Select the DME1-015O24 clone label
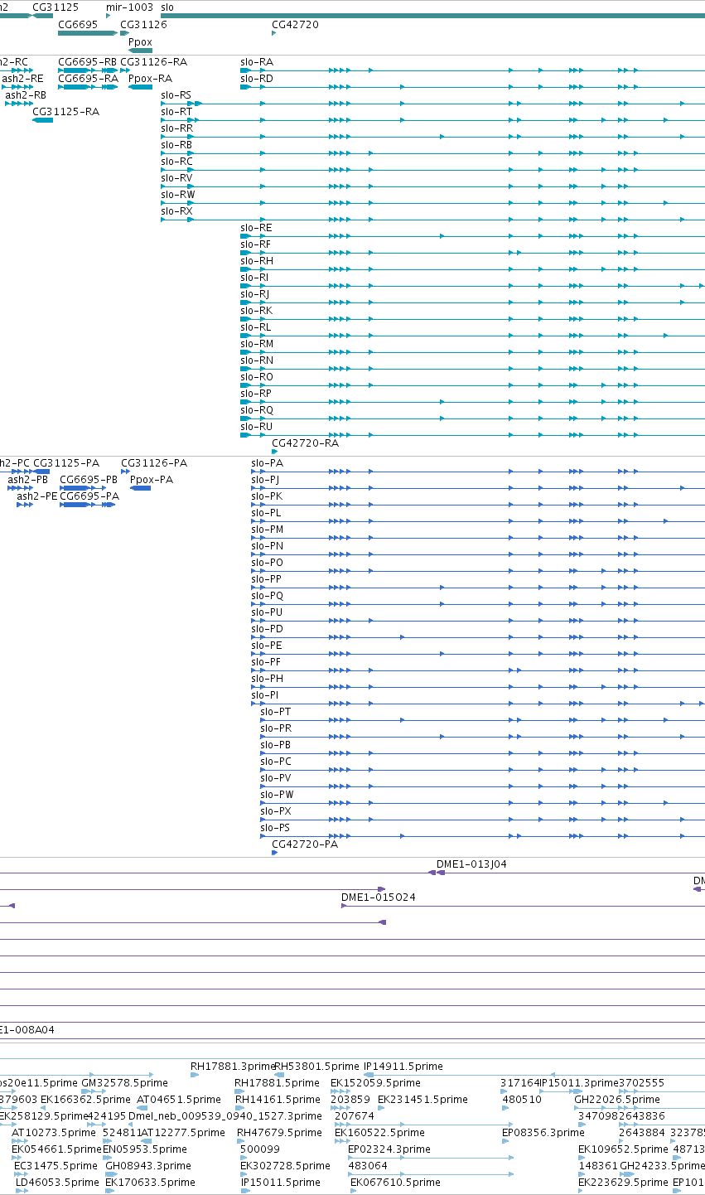705x1195 pixels. (379, 897)
